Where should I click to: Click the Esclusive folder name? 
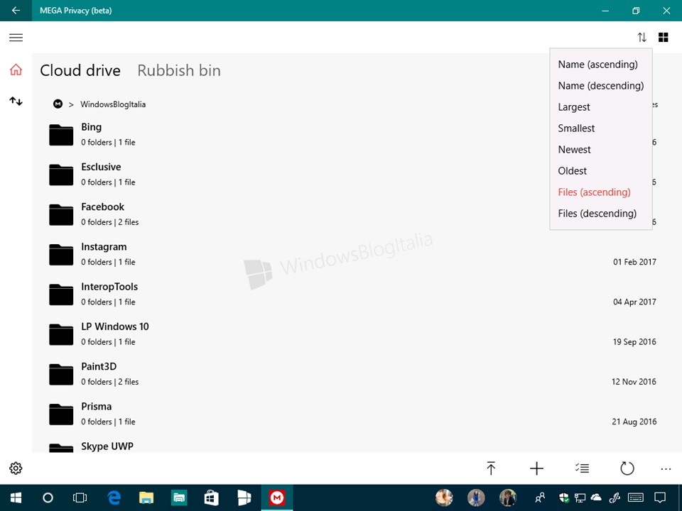tap(101, 167)
